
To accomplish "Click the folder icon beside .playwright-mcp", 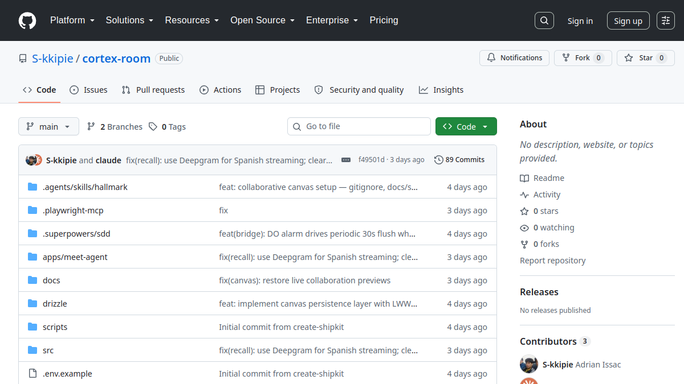I will [x=32, y=210].
